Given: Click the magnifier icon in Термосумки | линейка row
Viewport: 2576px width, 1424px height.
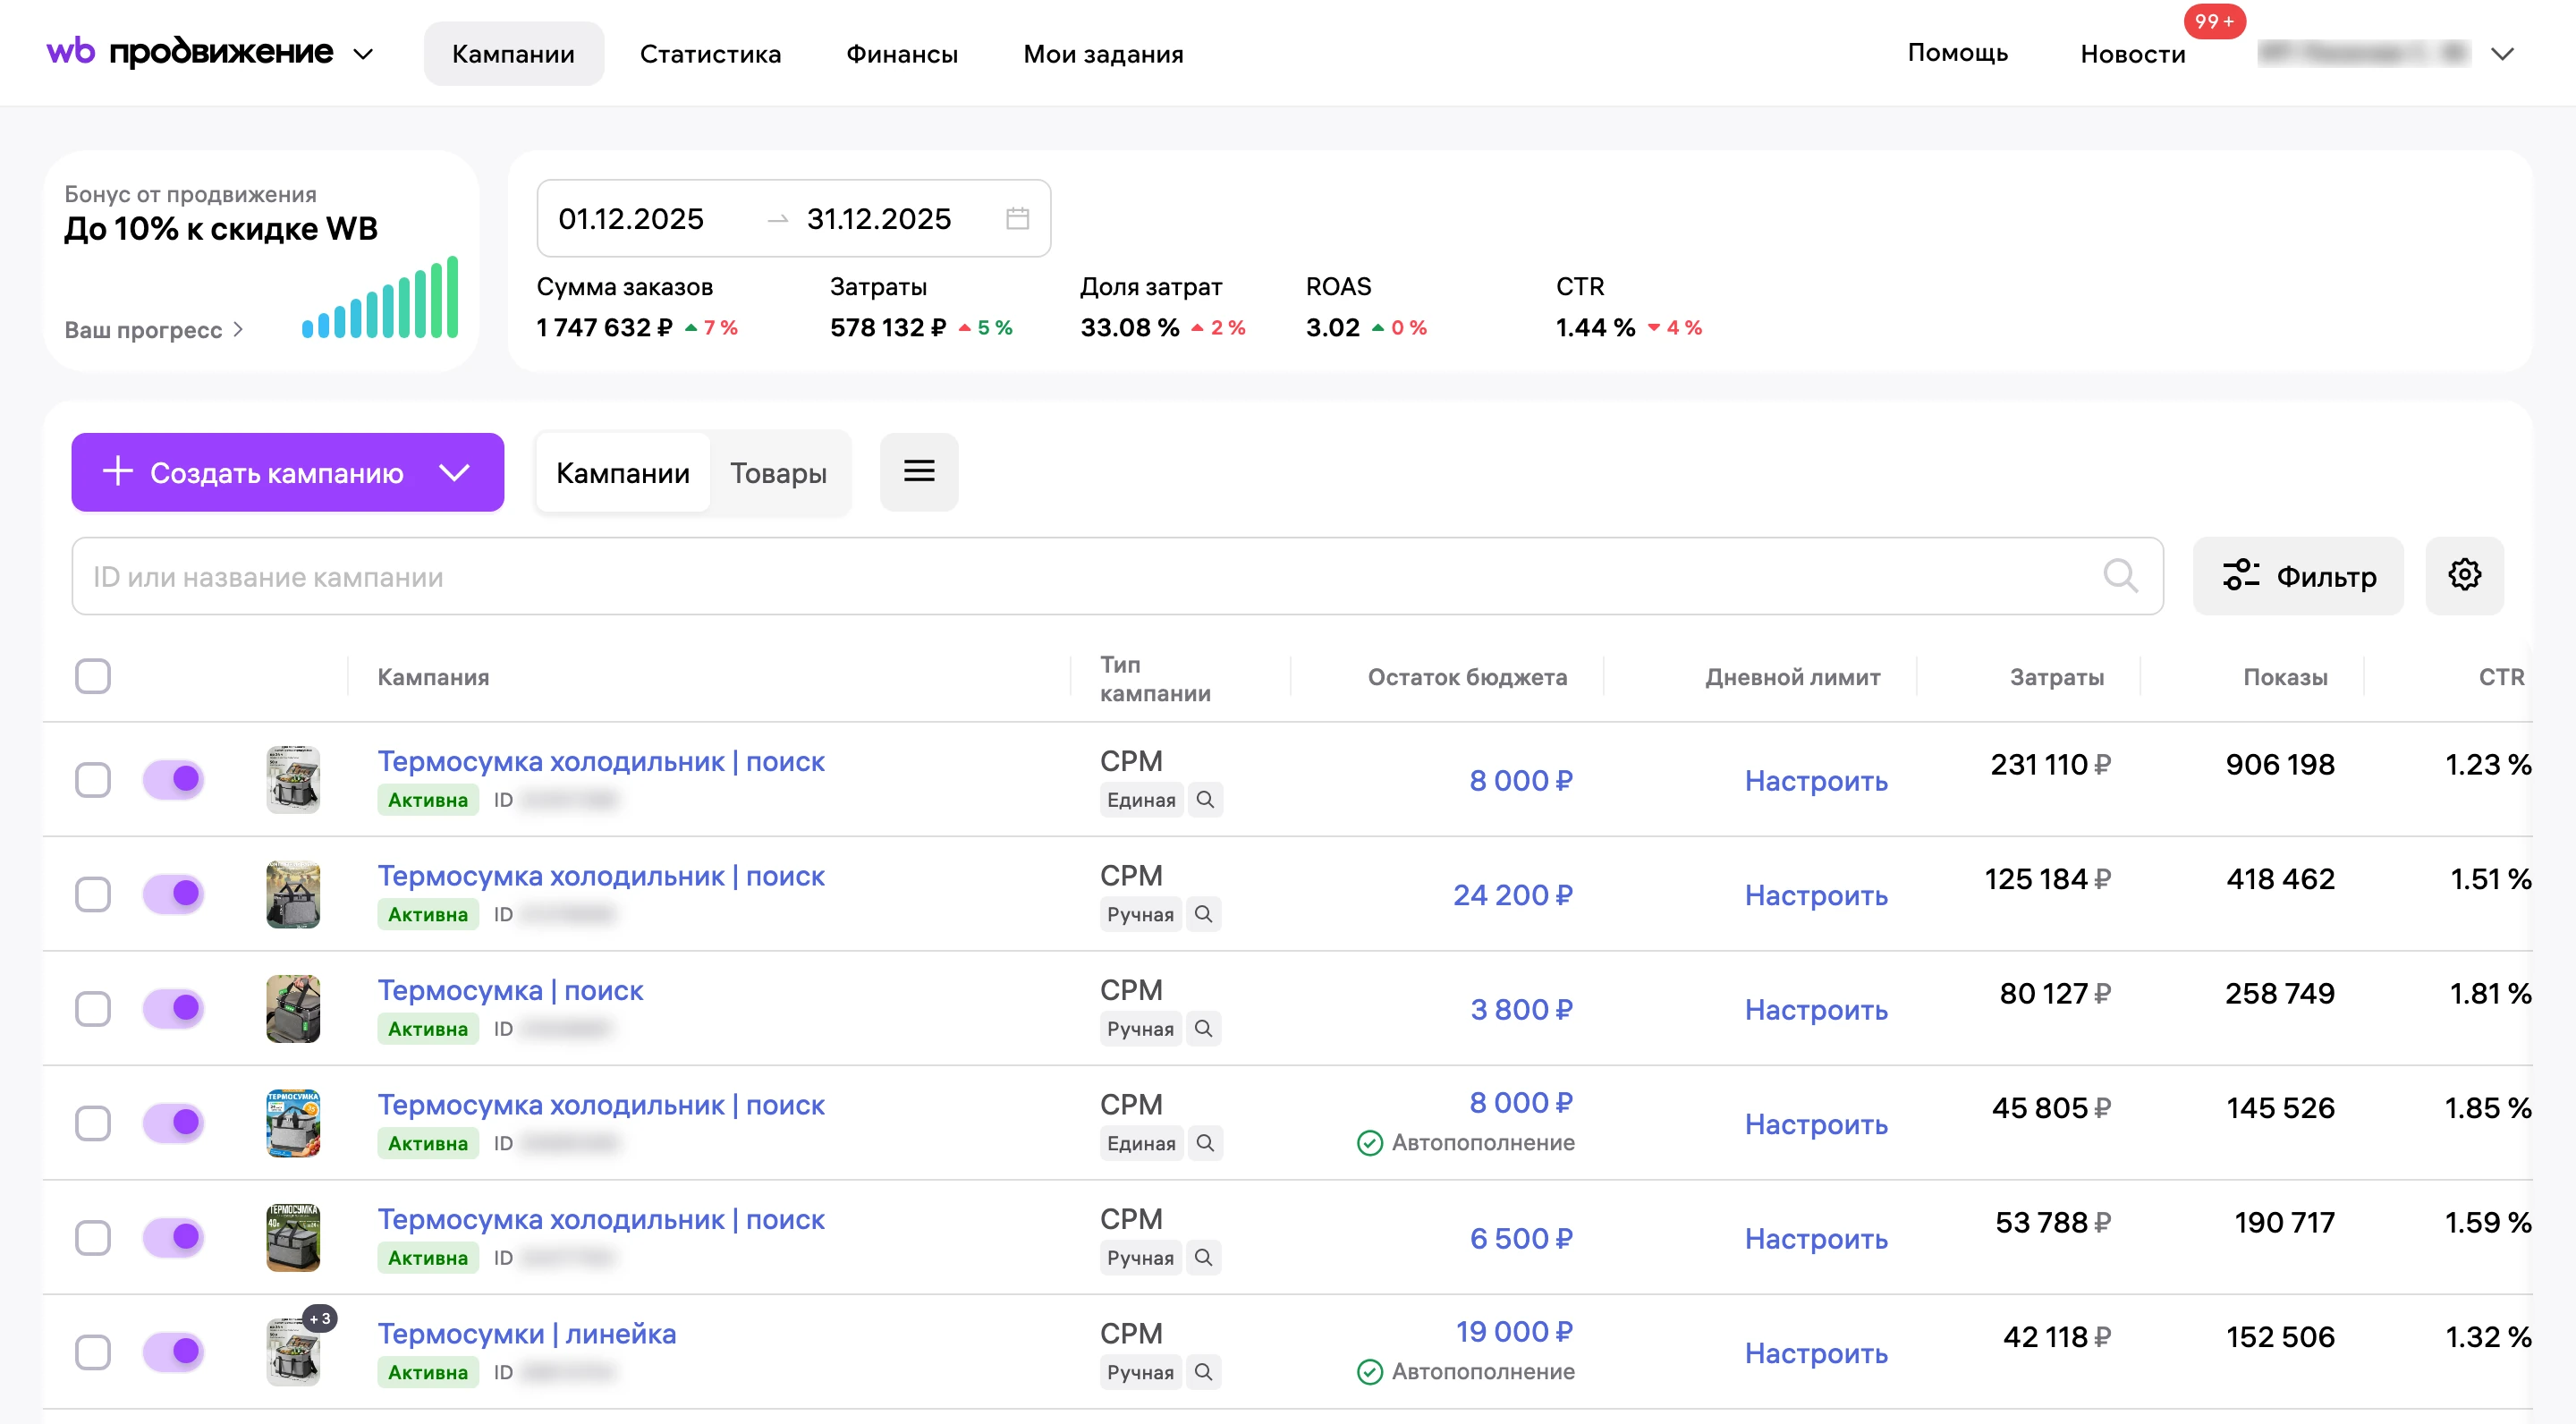Looking at the screenshot, I should (x=1203, y=1372).
